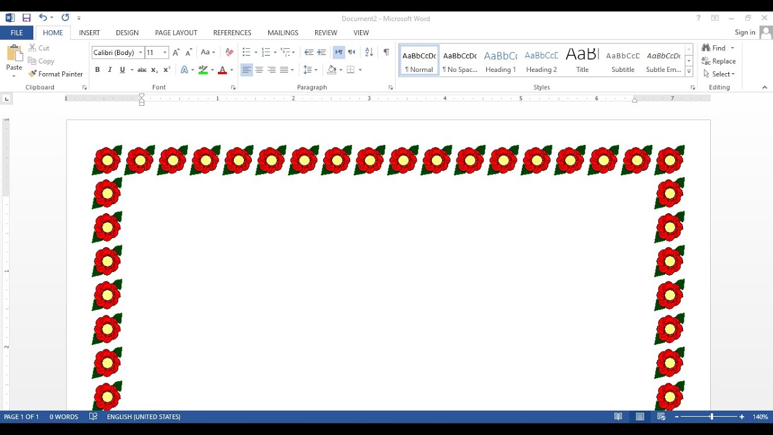Collapse the ribbon with the arrow
The image size is (773, 435).
tap(765, 88)
